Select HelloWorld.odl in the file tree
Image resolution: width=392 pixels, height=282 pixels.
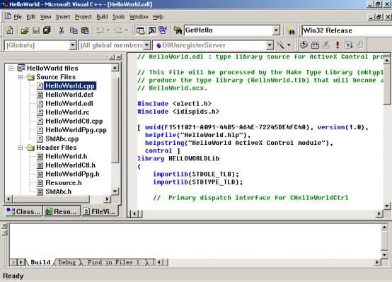click(69, 103)
